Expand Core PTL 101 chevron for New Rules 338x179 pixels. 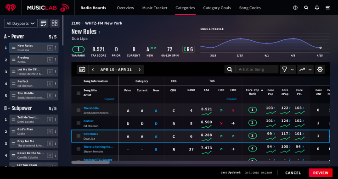pyautogui.click(x=303, y=134)
